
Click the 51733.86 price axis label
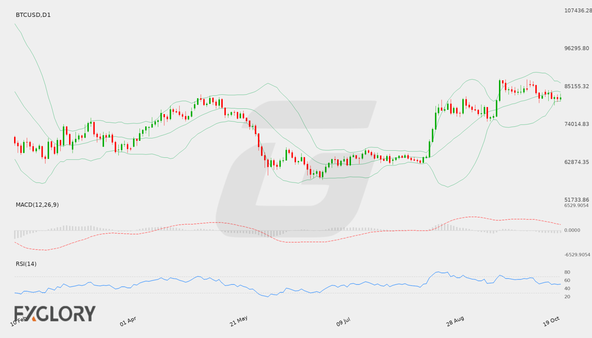pos(576,200)
